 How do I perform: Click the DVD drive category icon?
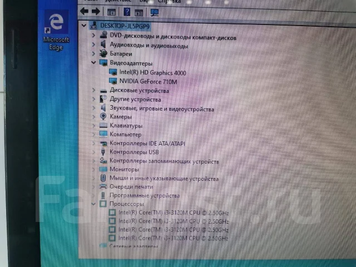[x=103, y=35]
